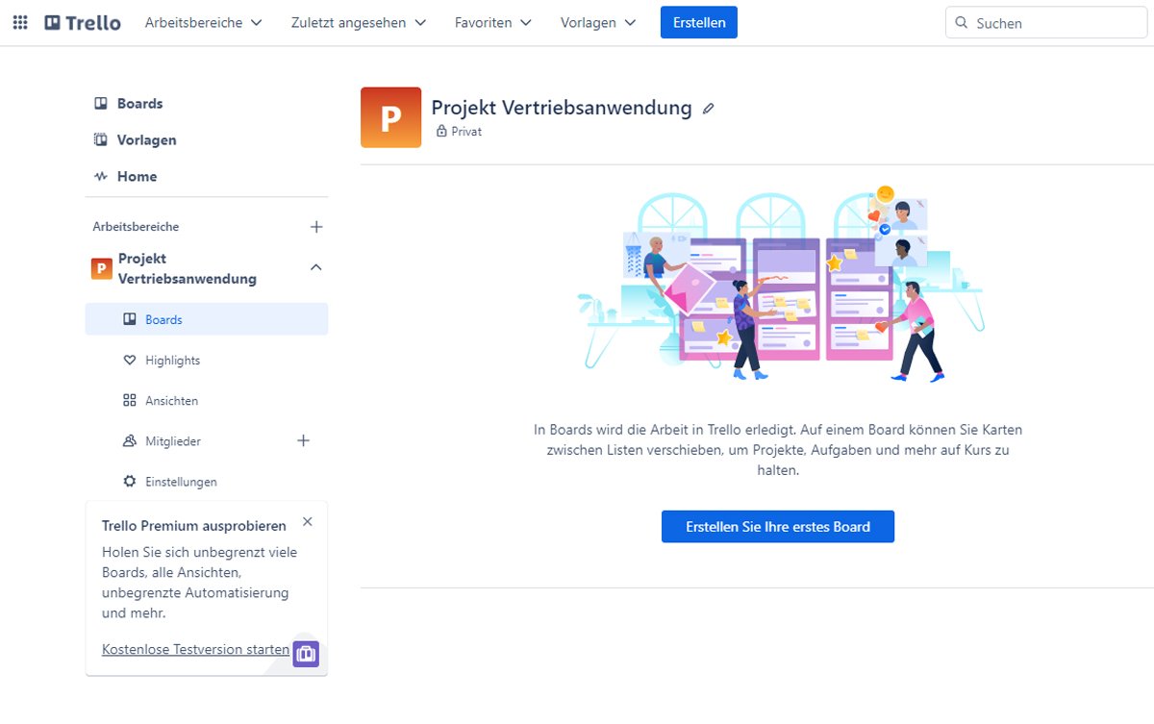Open the workspace Einstellungen
The image size is (1154, 724).
click(180, 481)
